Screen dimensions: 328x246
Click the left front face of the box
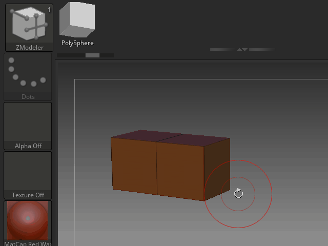(134, 166)
